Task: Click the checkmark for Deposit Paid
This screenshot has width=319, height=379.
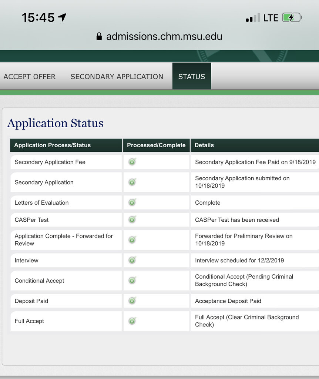Action: [132, 301]
